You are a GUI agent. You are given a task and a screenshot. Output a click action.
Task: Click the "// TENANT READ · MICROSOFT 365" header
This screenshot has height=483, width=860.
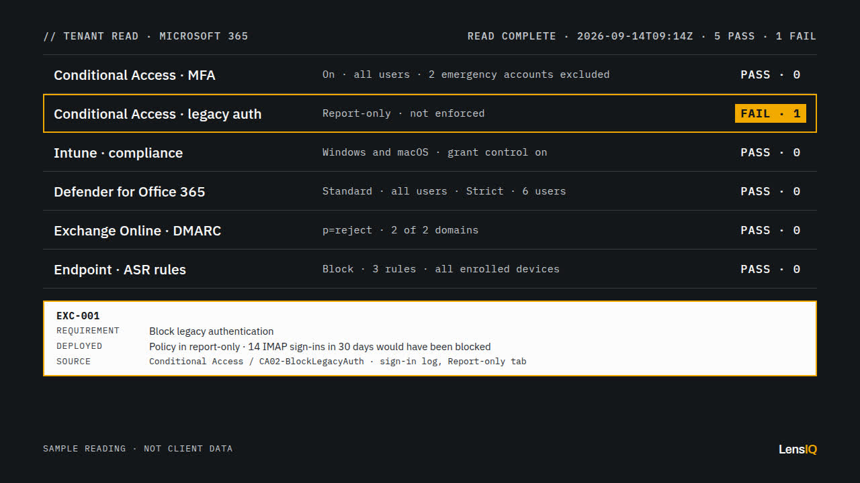point(146,36)
